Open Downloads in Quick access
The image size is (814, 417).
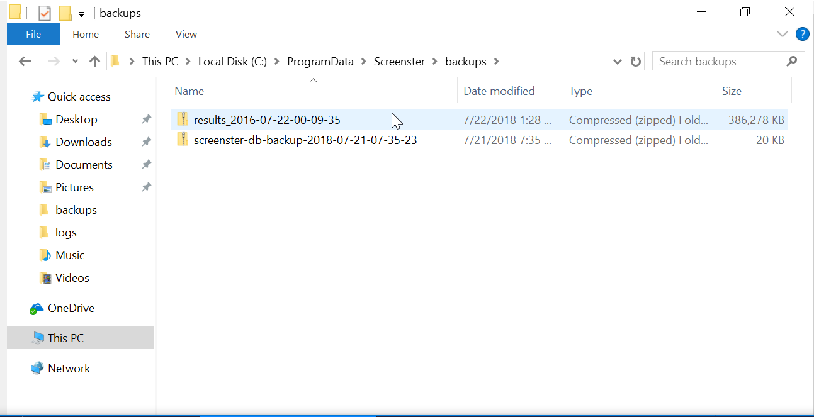83,142
